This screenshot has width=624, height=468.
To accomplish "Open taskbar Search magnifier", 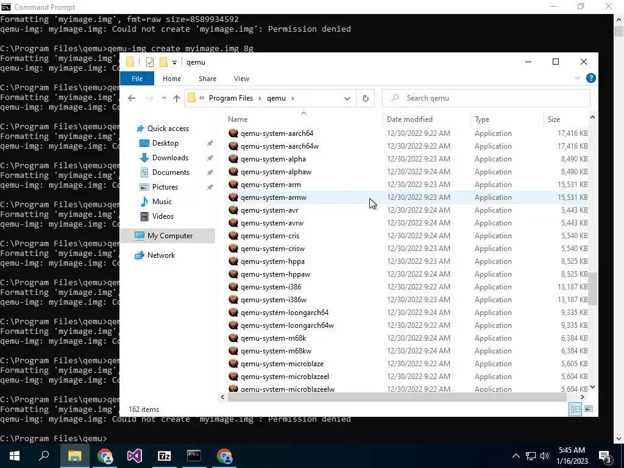I will pyautogui.click(x=44, y=456).
